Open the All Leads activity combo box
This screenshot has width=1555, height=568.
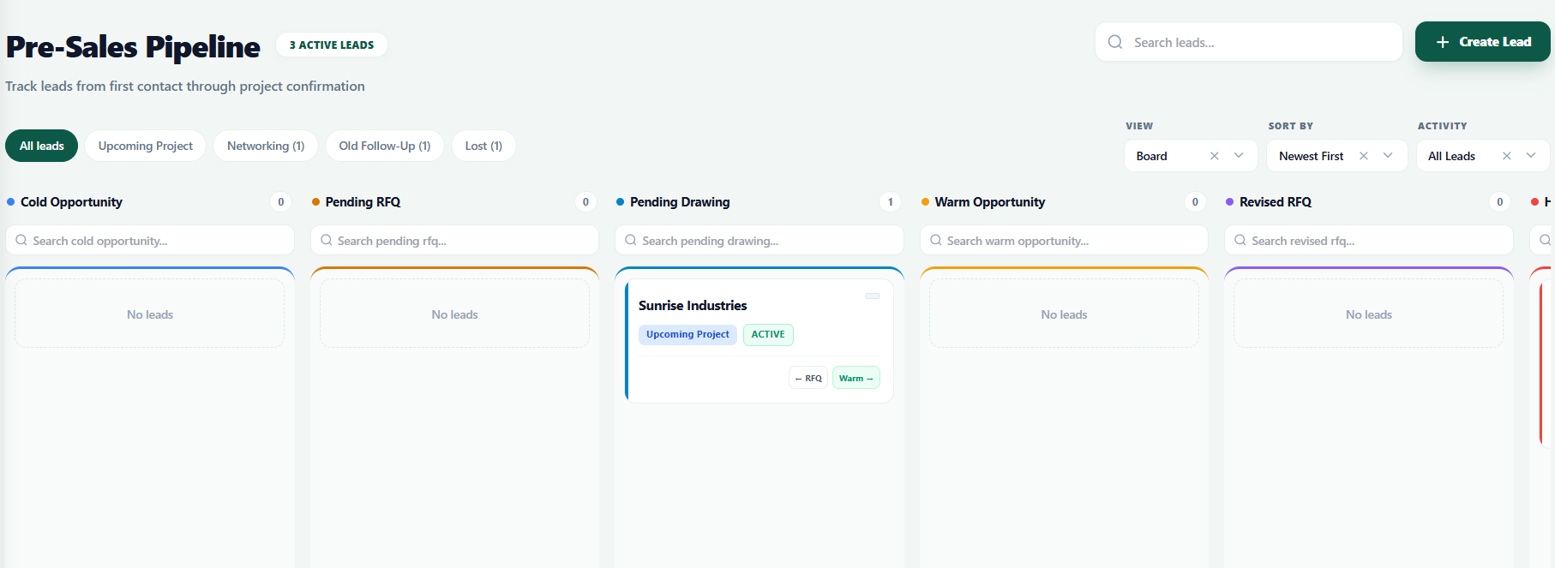(x=1483, y=156)
